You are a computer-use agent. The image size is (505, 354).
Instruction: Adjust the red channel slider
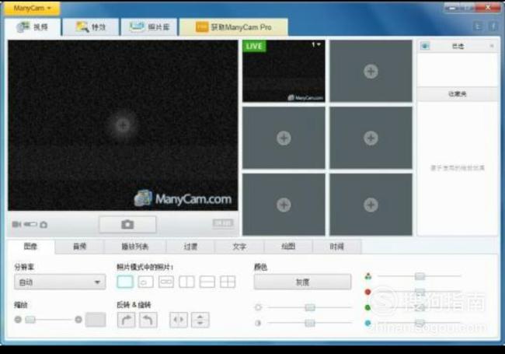click(x=420, y=292)
